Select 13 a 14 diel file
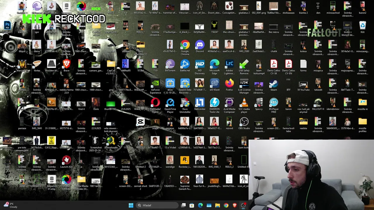 click(x=170, y=143)
